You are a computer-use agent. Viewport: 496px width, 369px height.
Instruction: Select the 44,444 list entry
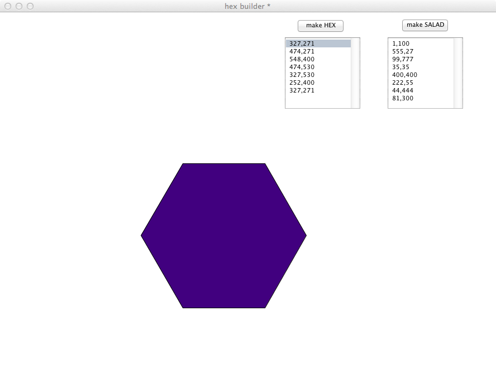(x=403, y=90)
